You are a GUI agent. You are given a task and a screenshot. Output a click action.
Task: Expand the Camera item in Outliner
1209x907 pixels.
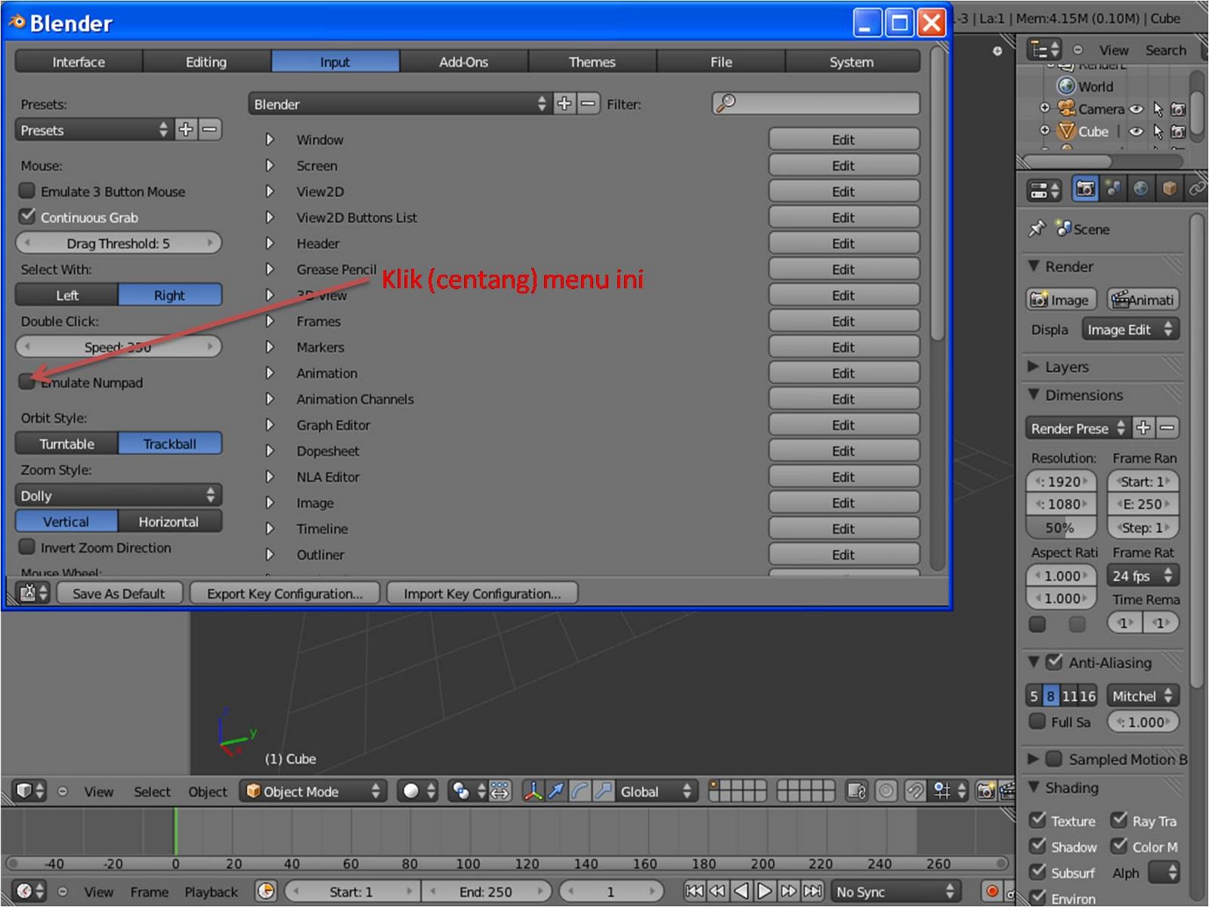[x=1044, y=108]
